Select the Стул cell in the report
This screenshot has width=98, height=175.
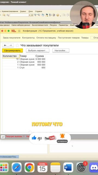pos(27,68)
